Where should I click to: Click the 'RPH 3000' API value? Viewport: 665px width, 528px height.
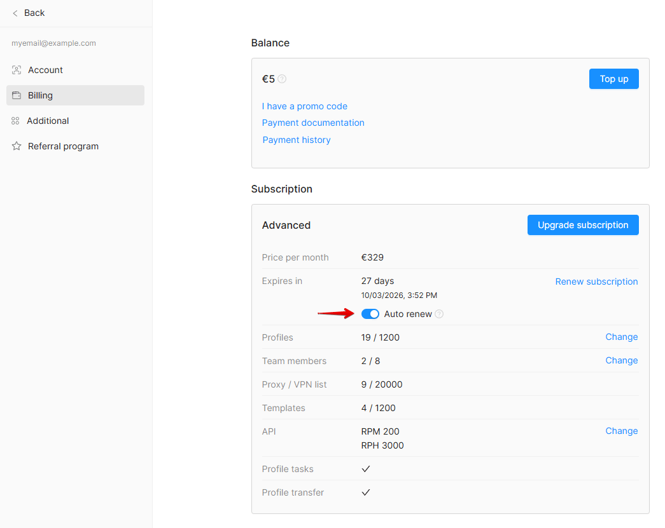click(382, 445)
